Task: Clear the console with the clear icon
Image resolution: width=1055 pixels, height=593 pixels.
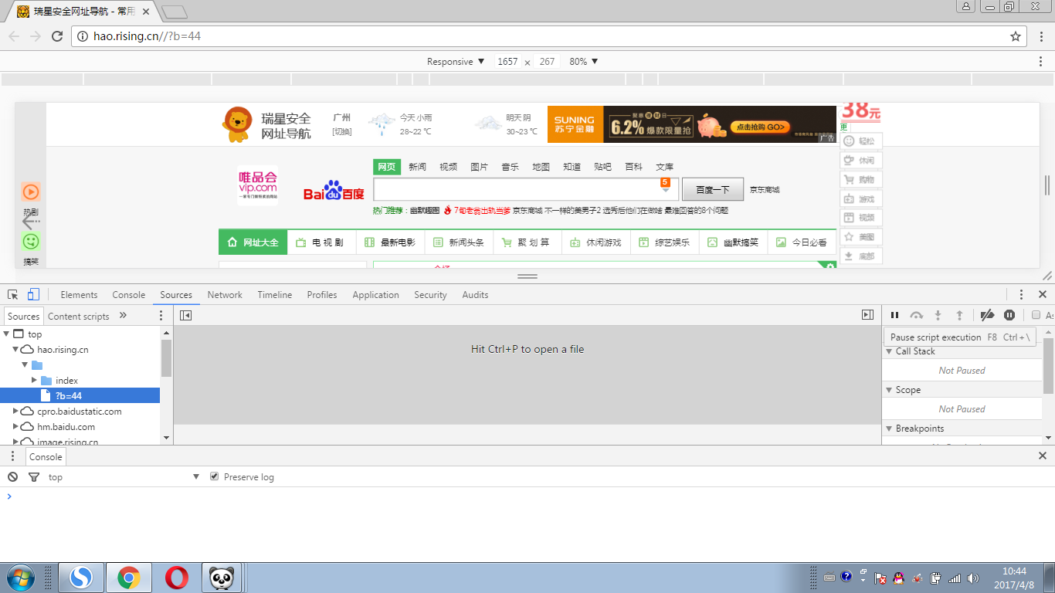Action: point(13,476)
